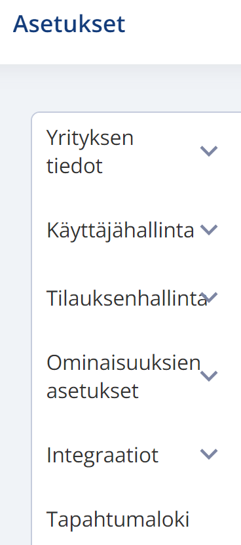
Task: Expand the Yrityksen tiedot chevron arrow
Action: (209, 151)
